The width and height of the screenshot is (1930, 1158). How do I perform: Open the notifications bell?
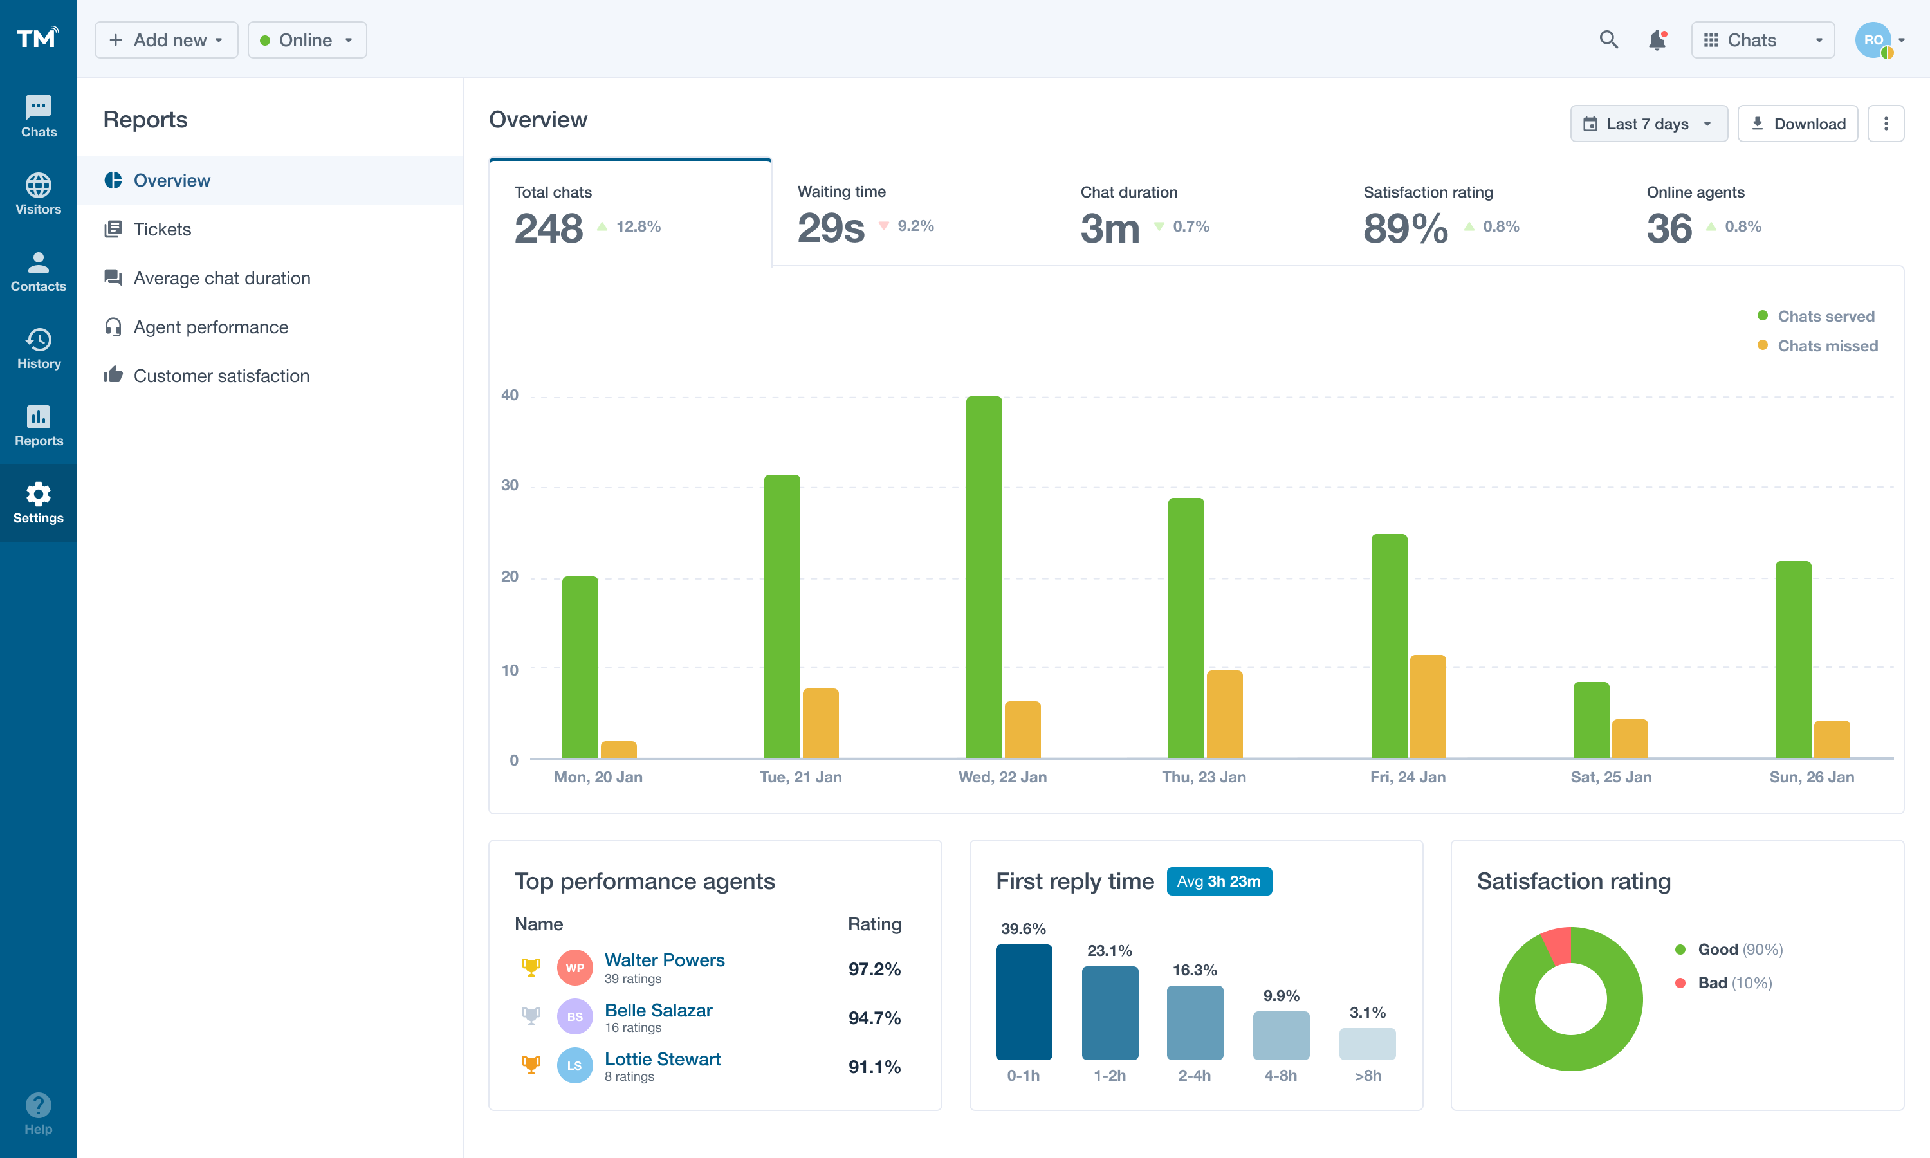coord(1656,40)
